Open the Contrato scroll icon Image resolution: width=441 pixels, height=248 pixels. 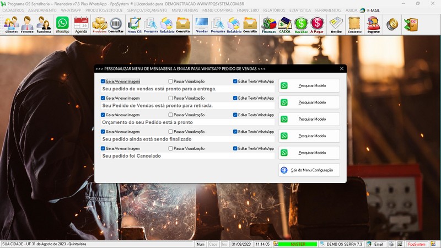tap(354, 25)
